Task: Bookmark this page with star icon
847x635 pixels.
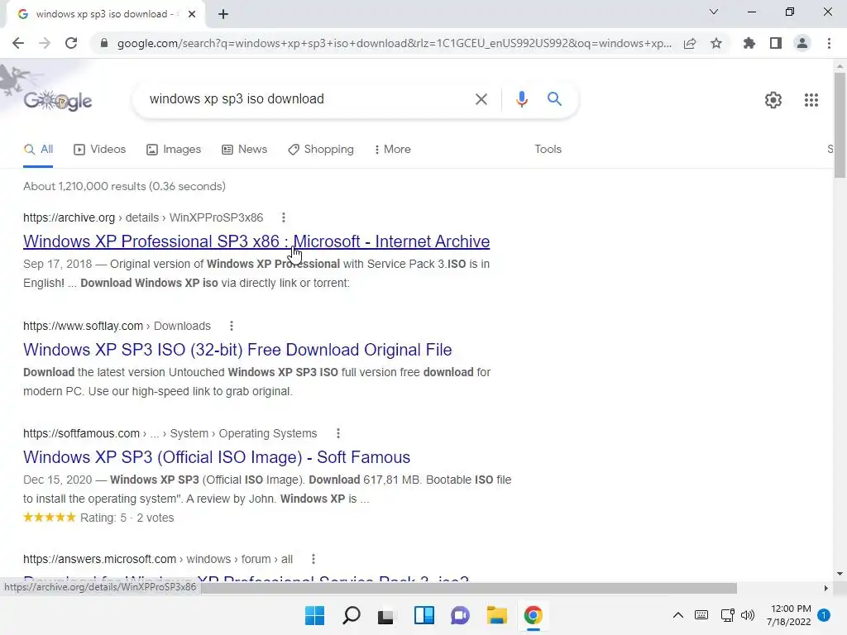Action: [716, 43]
